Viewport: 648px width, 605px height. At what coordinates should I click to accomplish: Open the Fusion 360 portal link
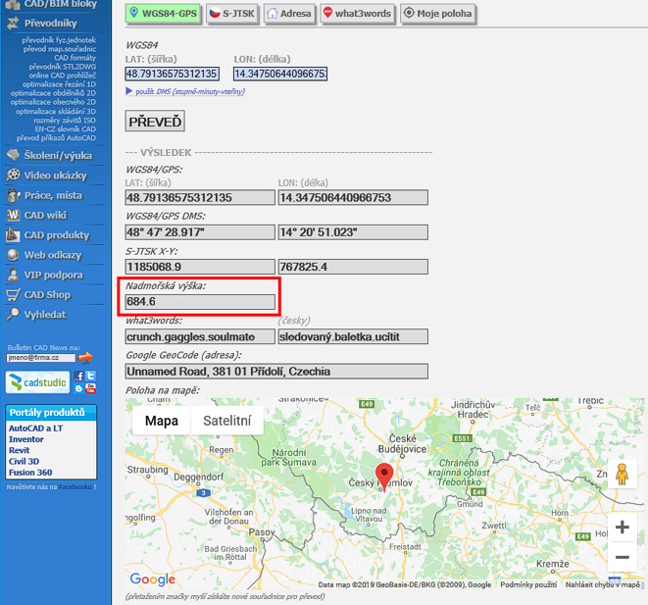[30, 473]
